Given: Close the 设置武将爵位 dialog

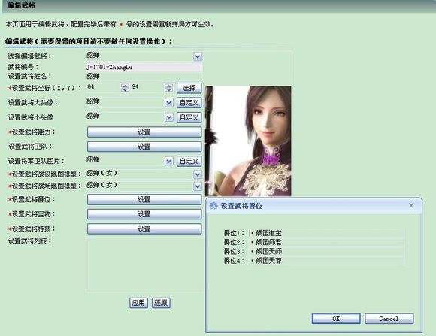Looking at the screenshot, I should pyautogui.click(x=411, y=205).
